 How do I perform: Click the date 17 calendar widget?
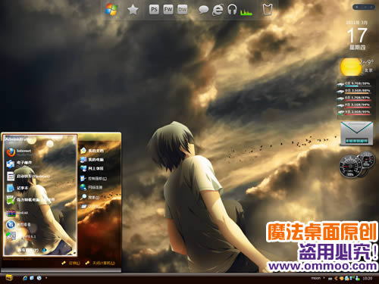click(357, 36)
